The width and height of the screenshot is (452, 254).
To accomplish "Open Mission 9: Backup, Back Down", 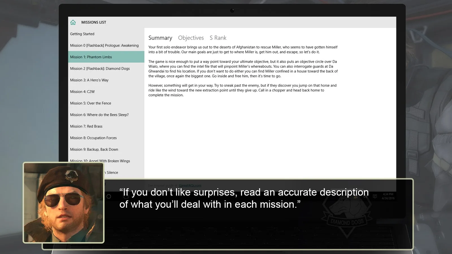I will click(106, 150).
